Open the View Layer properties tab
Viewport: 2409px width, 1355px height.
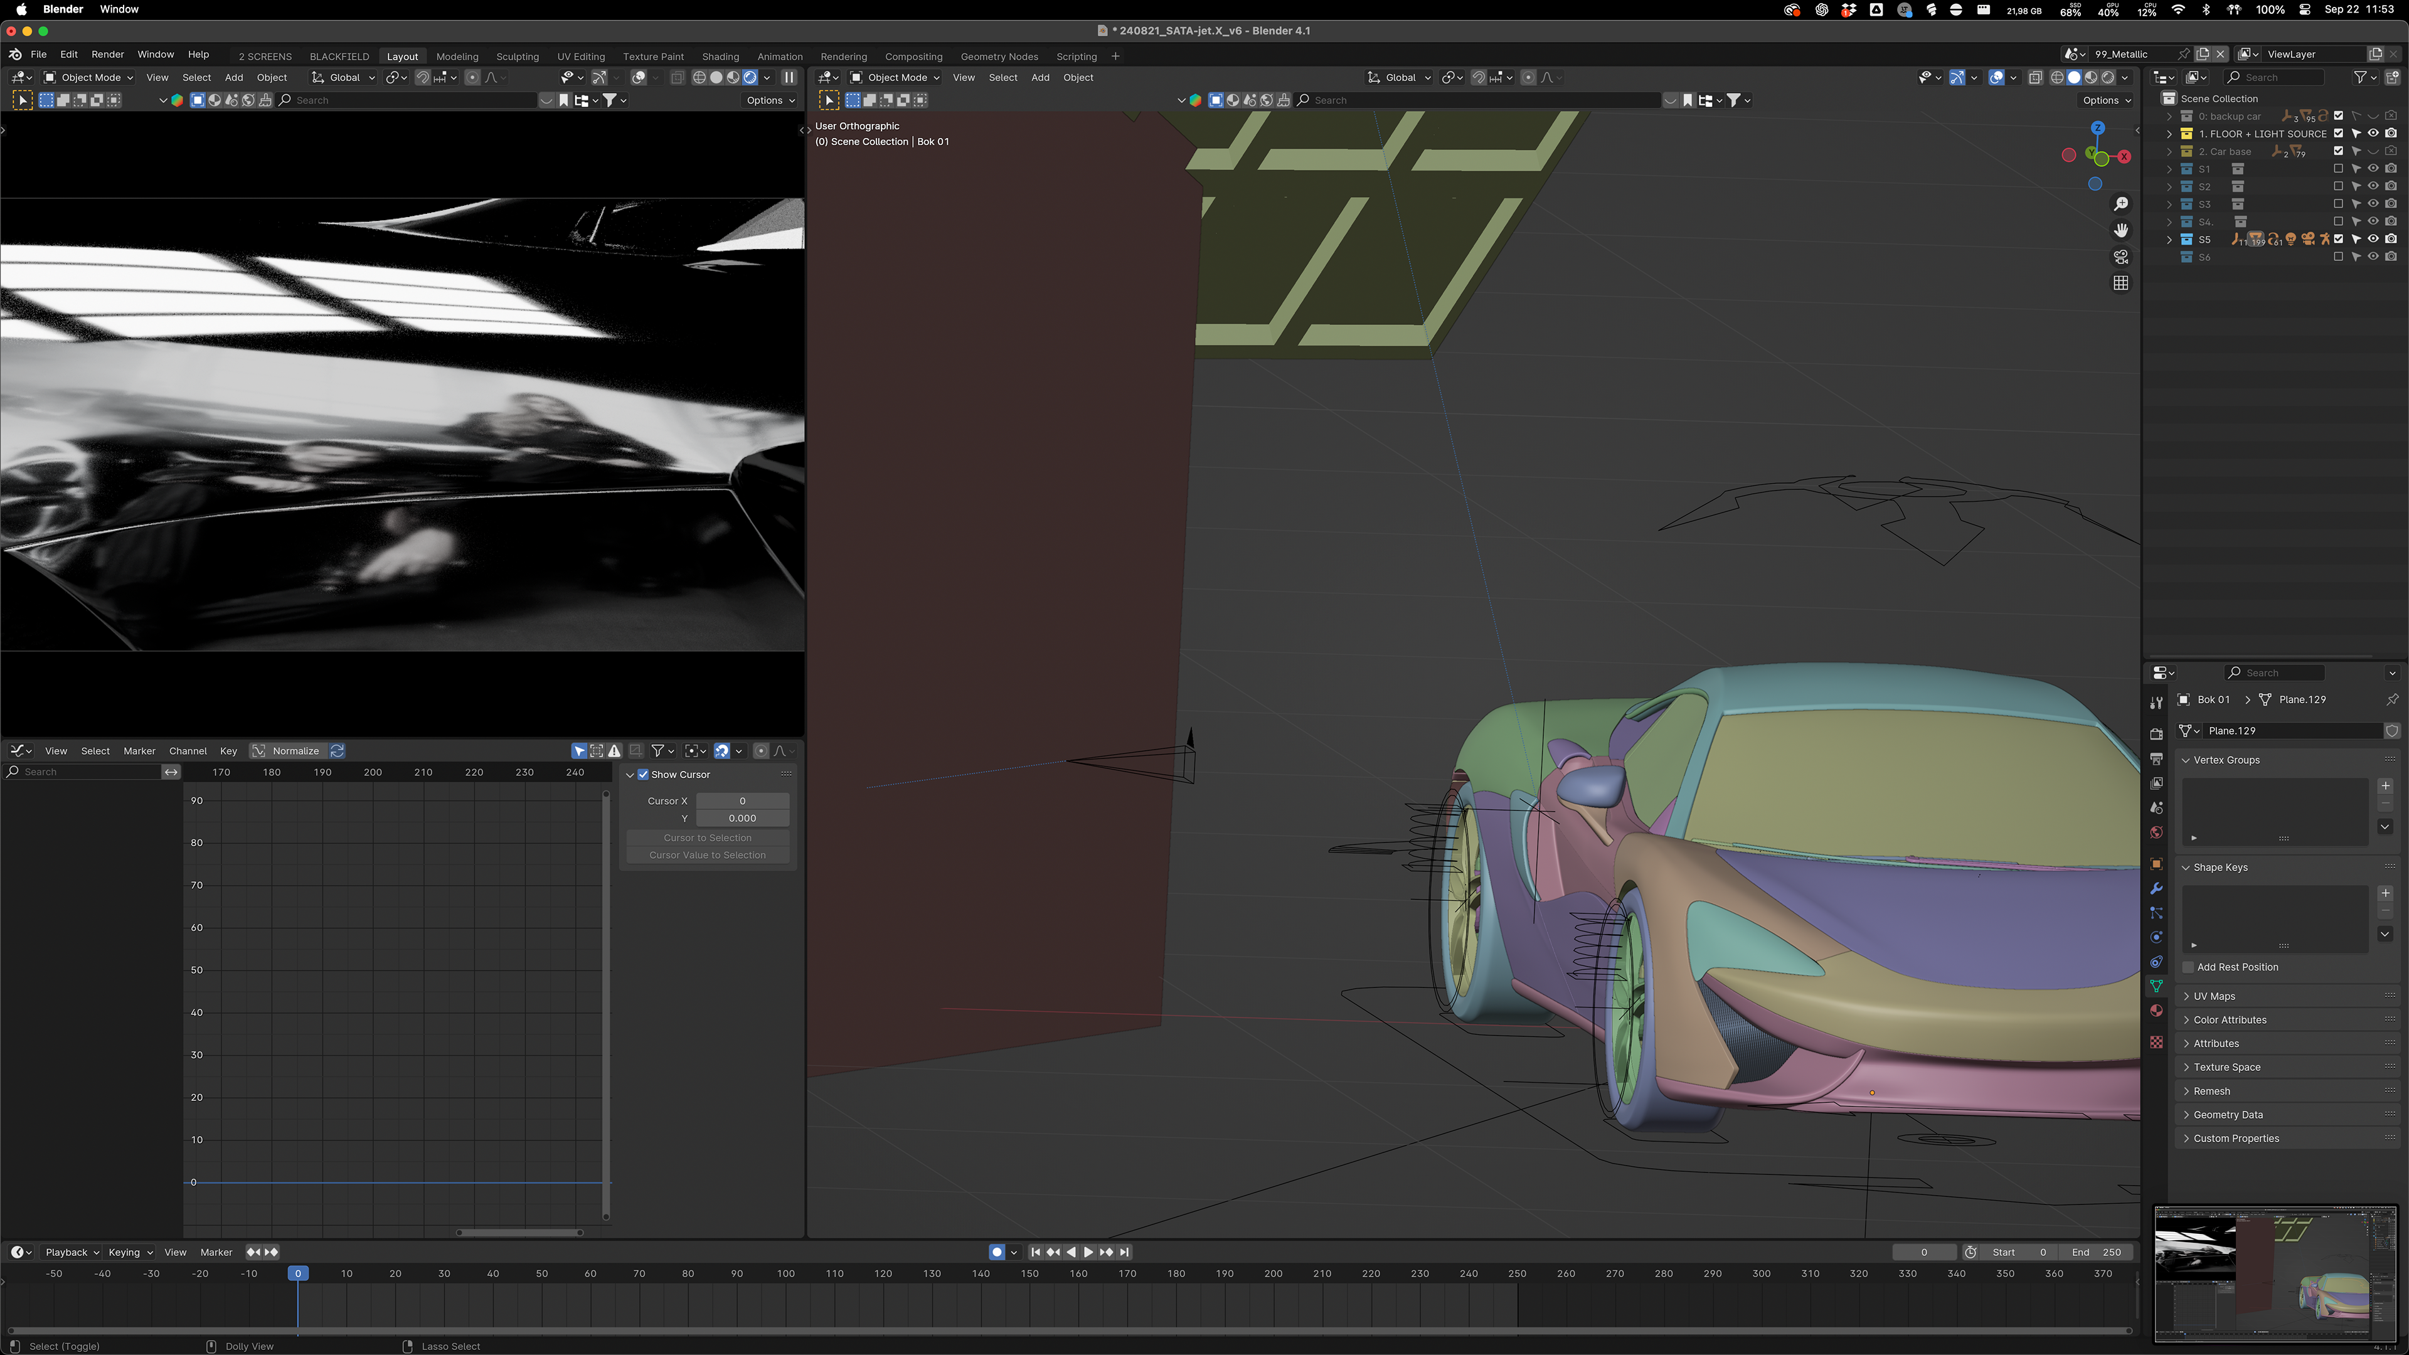[x=2157, y=783]
